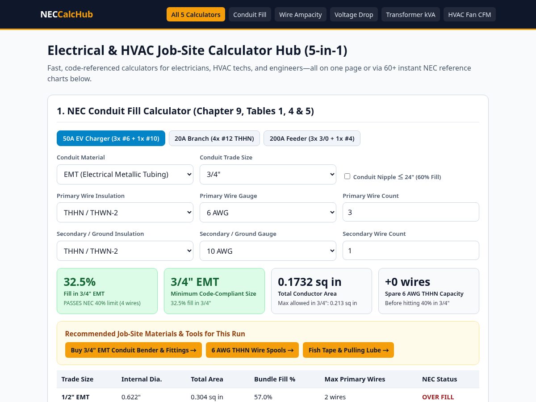The height and width of the screenshot is (402, 536).
Task: Click the NEC Conduit Fill Calculator heading
Action: [185, 111]
